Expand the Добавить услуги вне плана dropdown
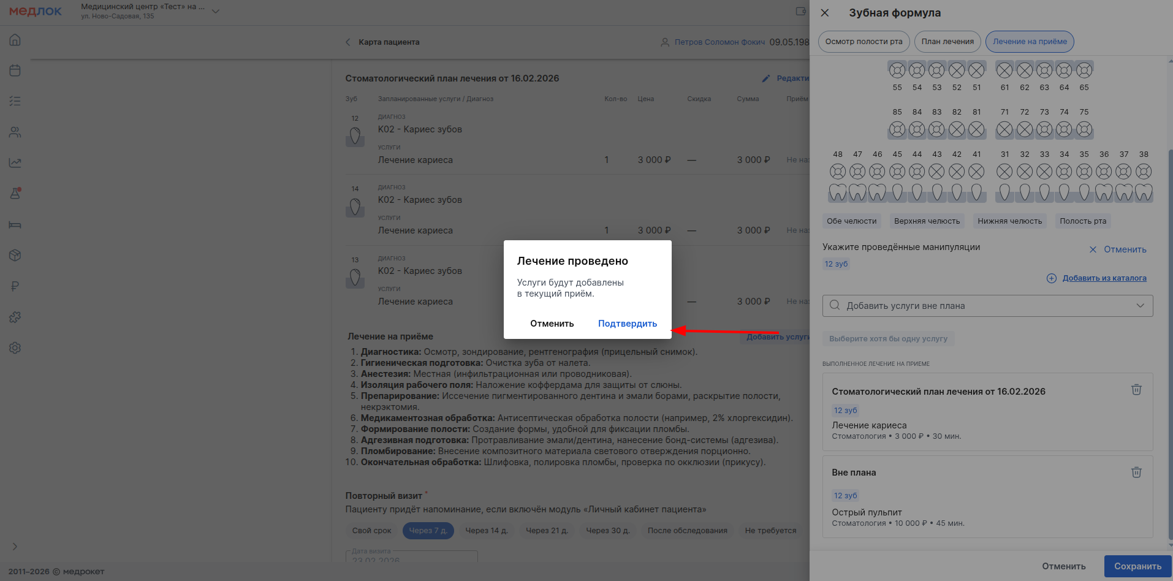This screenshot has width=1173, height=581. click(1140, 306)
